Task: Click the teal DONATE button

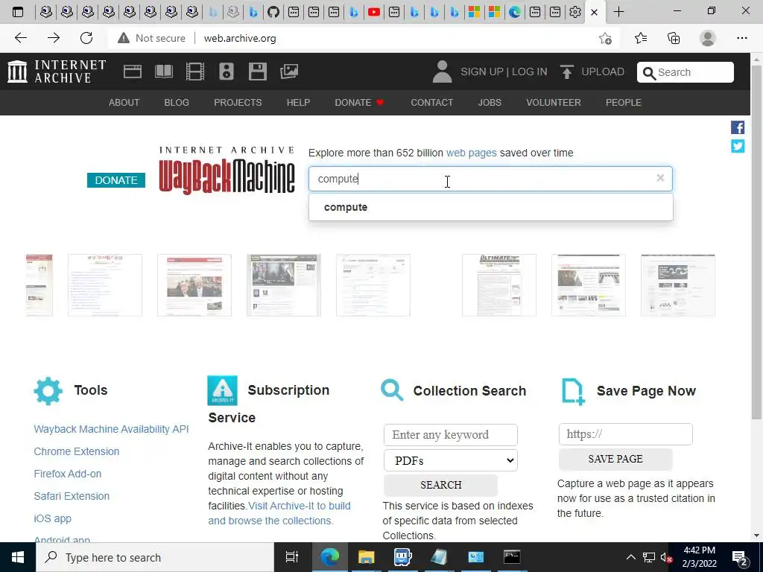Action: (x=115, y=180)
